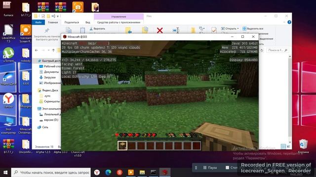Image resolution: width=316 pixels, height=177 pixels.
Task: Select 'Рабочий стол' in navigation pane
Action: pyautogui.click(x=50, y=66)
